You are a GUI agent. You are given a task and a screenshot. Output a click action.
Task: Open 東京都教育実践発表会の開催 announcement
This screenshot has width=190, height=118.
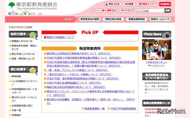[x=83, y=79]
